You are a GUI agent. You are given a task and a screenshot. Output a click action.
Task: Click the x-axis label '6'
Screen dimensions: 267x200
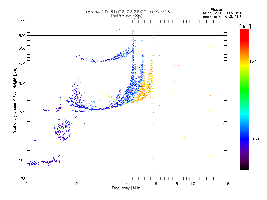point(156,184)
